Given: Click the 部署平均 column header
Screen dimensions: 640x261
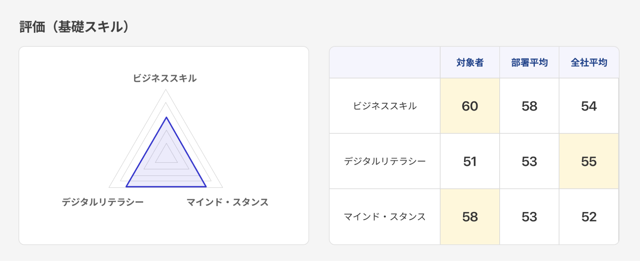Looking at the screenshot, I should point(529,63).
